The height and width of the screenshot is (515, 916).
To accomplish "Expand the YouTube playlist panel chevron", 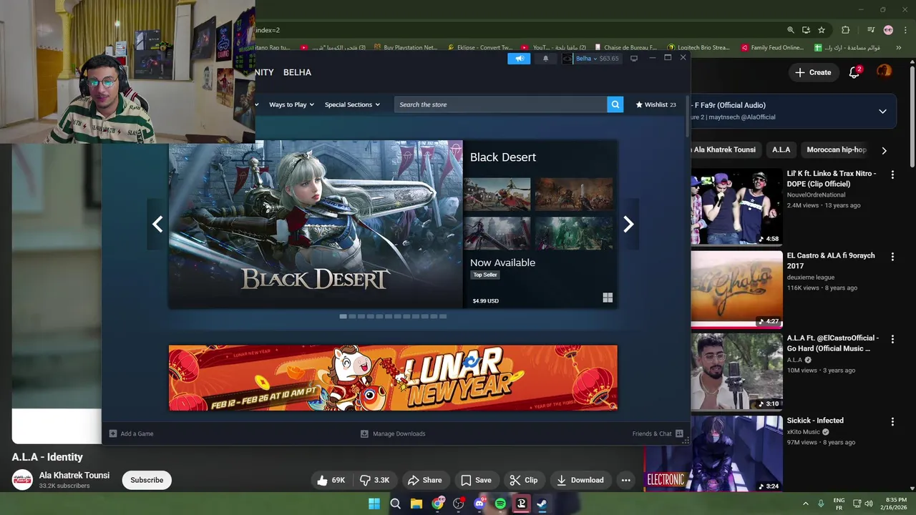I will [x=882, y=112].
